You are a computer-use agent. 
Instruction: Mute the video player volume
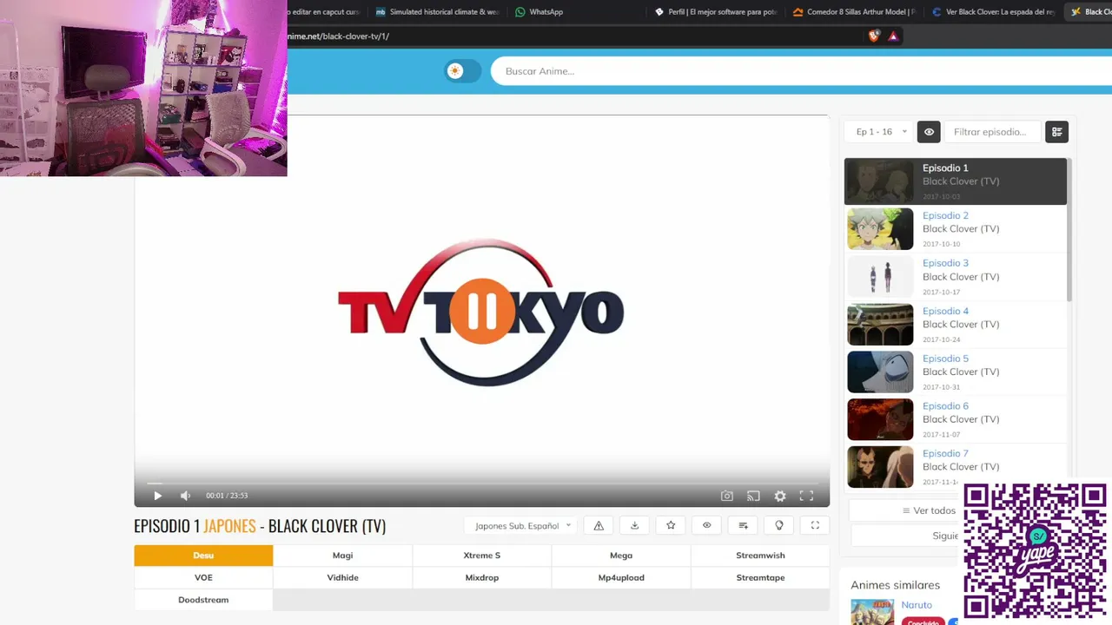185,496
